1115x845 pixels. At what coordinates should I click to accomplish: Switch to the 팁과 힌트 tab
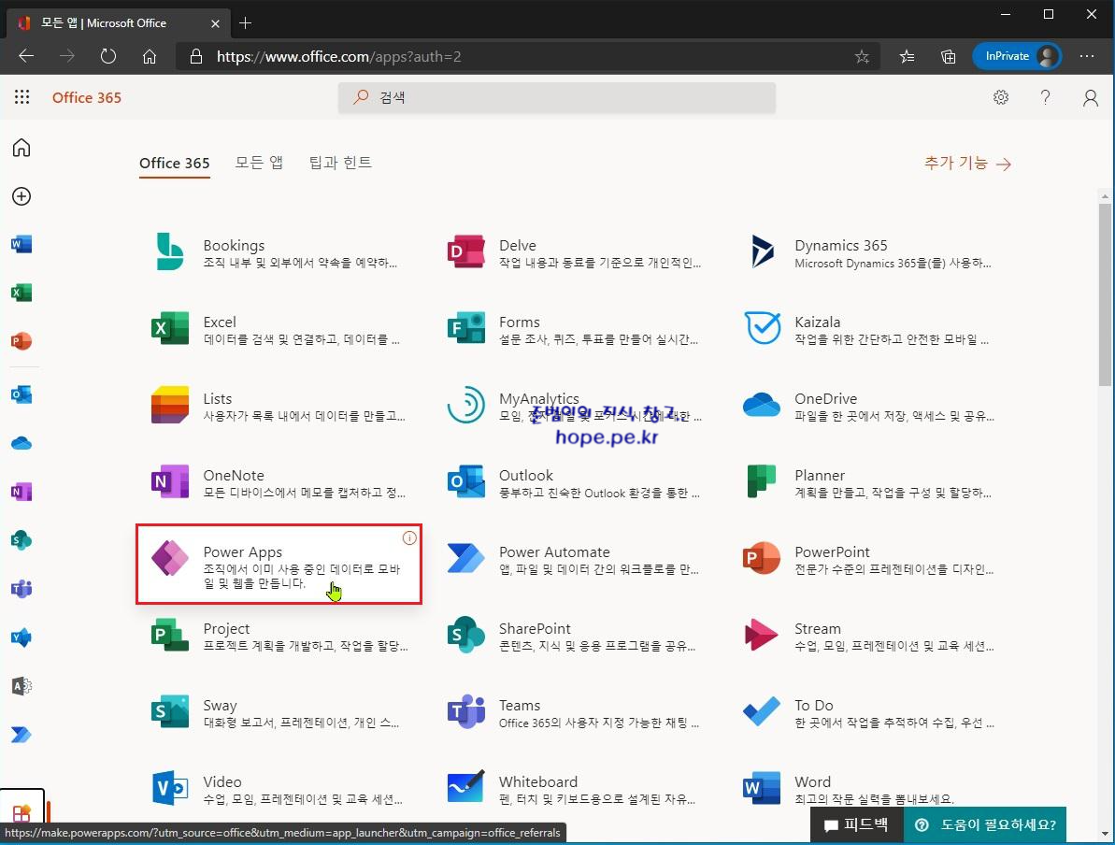(x=340, y=163)
